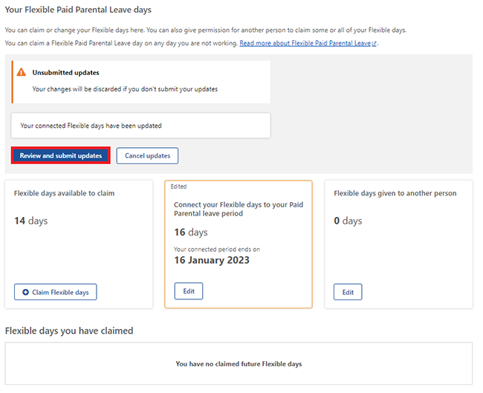Select the 14 days available value

pos(30,221)
